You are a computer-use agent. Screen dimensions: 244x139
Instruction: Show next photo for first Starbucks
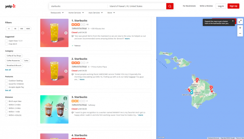66,33
